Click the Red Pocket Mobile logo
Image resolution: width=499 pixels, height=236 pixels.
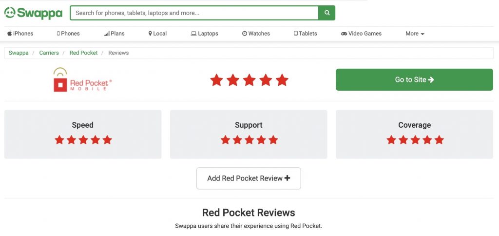[83, 79]
